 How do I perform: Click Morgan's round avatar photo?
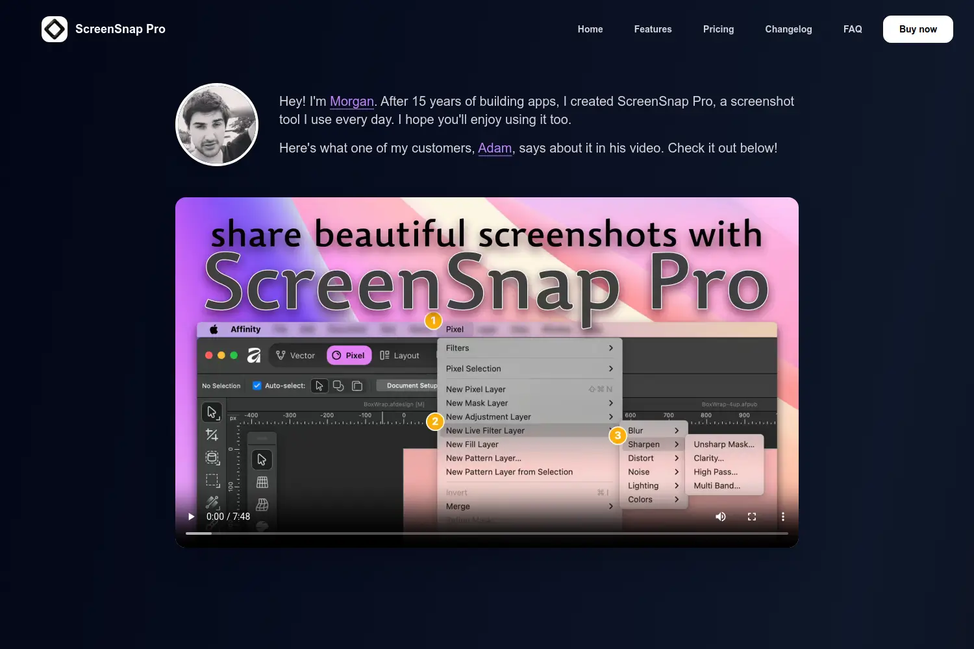pos(217,125)
